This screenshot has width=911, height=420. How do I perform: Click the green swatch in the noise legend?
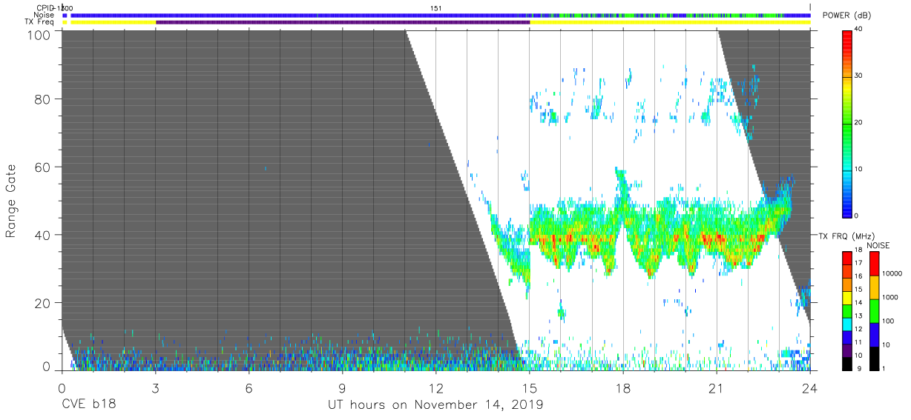coord(874,310)
